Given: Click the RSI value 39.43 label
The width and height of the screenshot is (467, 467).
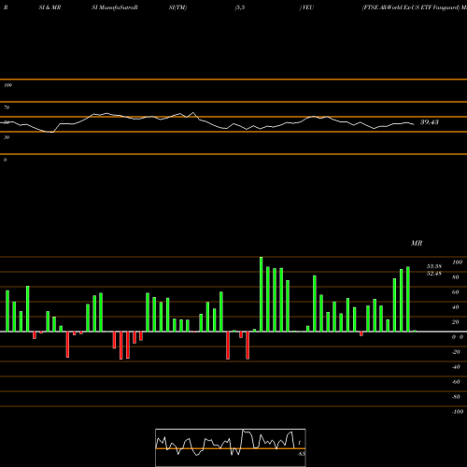Looking at the screenshot, I should pos(430,122).
